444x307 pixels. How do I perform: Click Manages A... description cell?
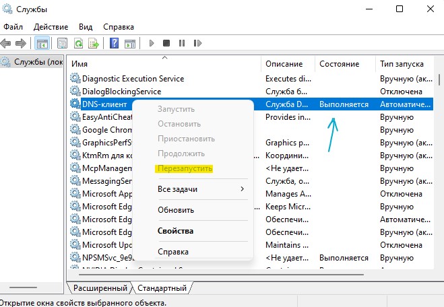click(x=288, y=194)
